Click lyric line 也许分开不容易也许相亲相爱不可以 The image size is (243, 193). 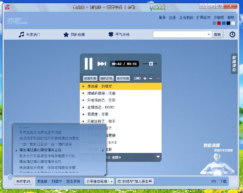click(x=47, y=156)
